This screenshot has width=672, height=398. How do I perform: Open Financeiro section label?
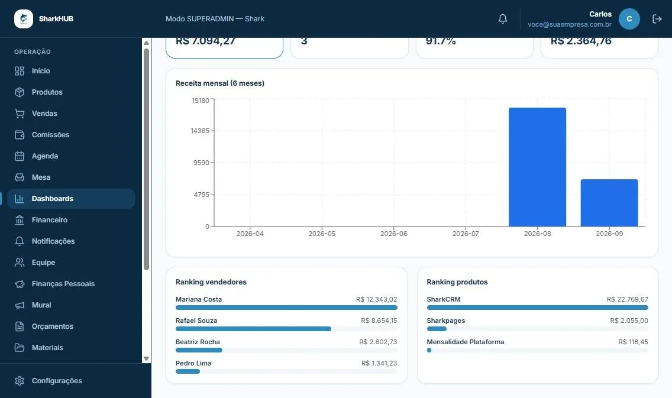[49, 220]
